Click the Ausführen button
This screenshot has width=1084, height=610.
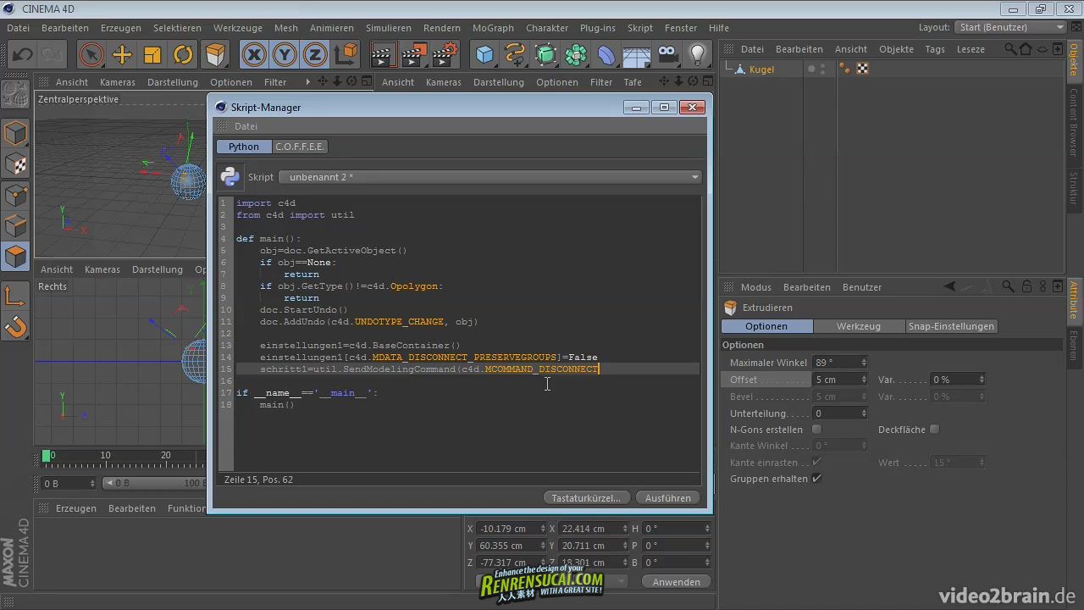click(x=668, y=497)
